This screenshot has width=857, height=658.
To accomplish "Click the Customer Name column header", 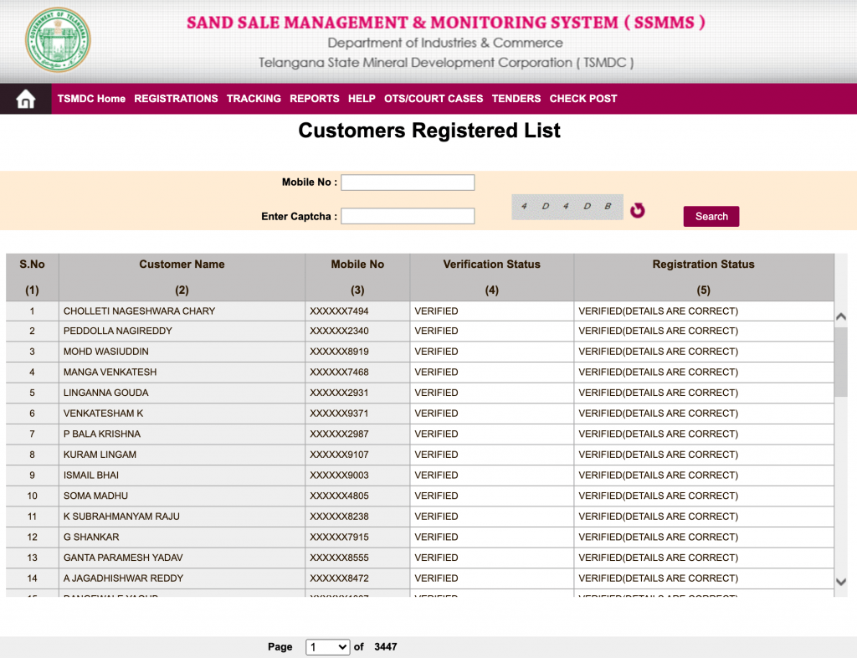I will click(x=182, y=277).
